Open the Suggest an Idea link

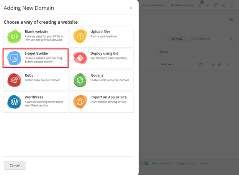(x=187, y=163)
